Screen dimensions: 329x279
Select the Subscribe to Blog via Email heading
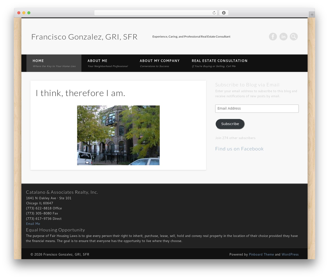(x=247, y=85)
